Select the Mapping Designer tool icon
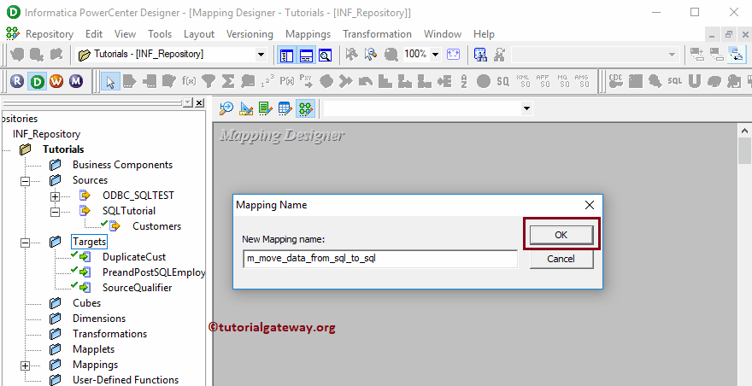The width and height of the screenshot is (752, 386). pyautogui.click(x=304, y=108)
